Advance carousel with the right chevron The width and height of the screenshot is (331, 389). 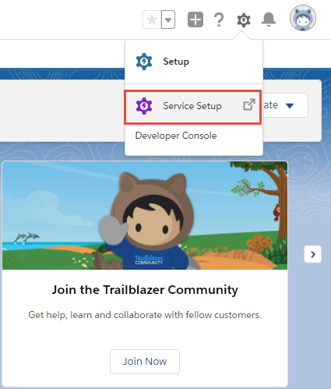[x=313, y=254]
